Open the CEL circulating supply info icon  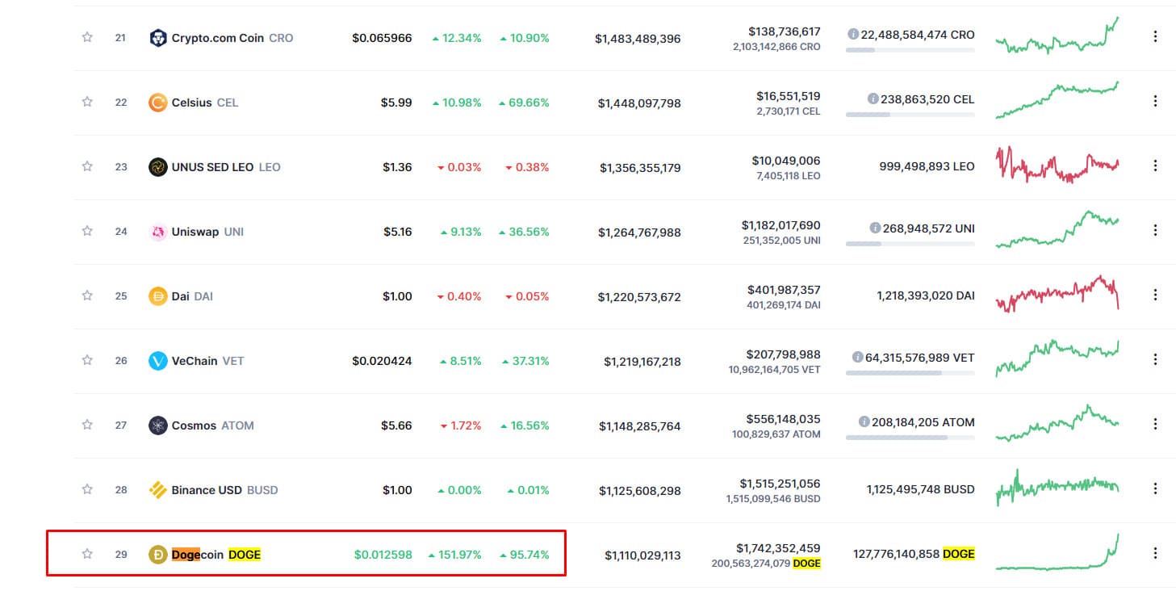(x=873, y=99)
